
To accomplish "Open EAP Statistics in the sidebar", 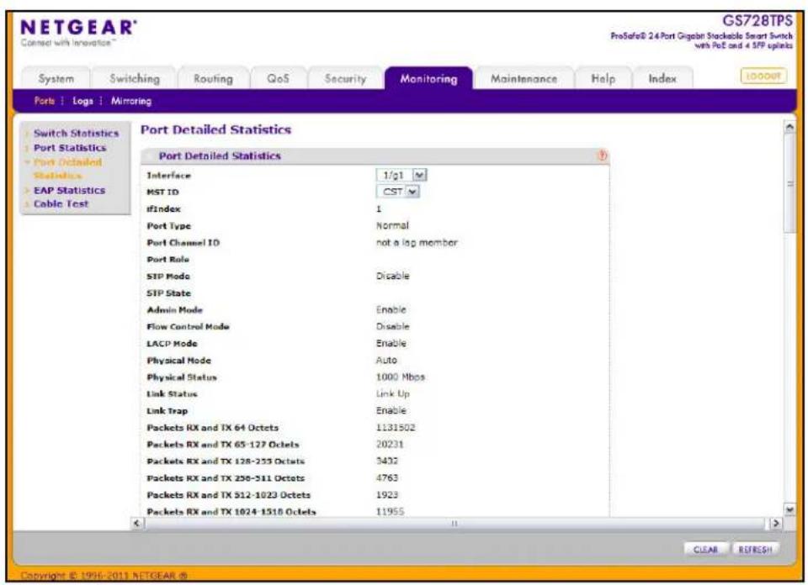I will click(70, 190).
